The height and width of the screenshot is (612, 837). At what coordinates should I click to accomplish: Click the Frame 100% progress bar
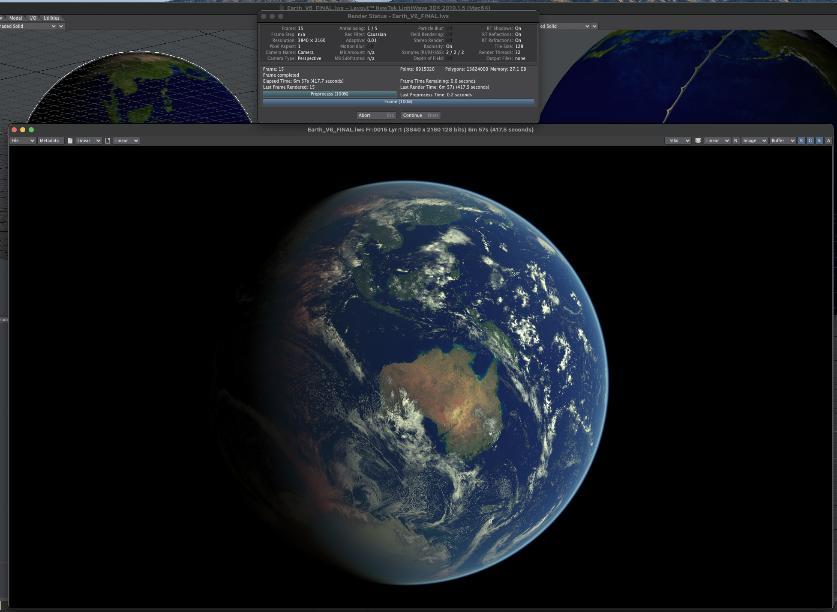coord(398,102)
